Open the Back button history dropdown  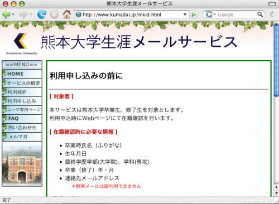coord(13,14)
